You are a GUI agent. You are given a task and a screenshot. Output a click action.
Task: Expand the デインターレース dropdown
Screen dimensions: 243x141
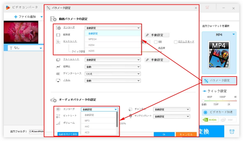[112, 74]
